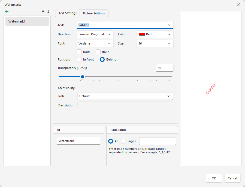Viewport: 245px width, 187px height.
Task: Open the Direction dropdown
Action: pyautogui.click(x=95, y=34)
